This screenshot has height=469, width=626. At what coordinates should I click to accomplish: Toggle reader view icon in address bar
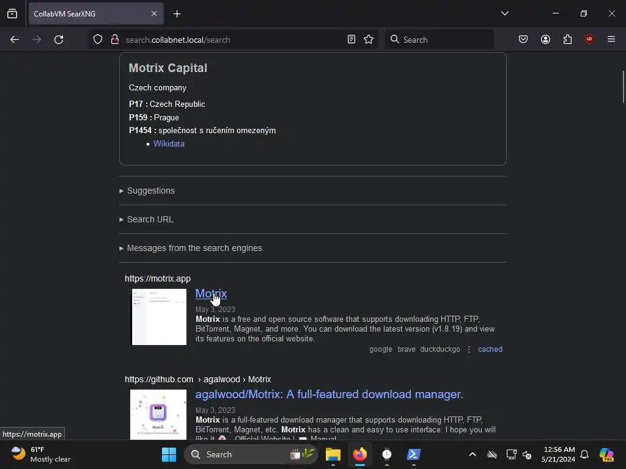(352, 39)
